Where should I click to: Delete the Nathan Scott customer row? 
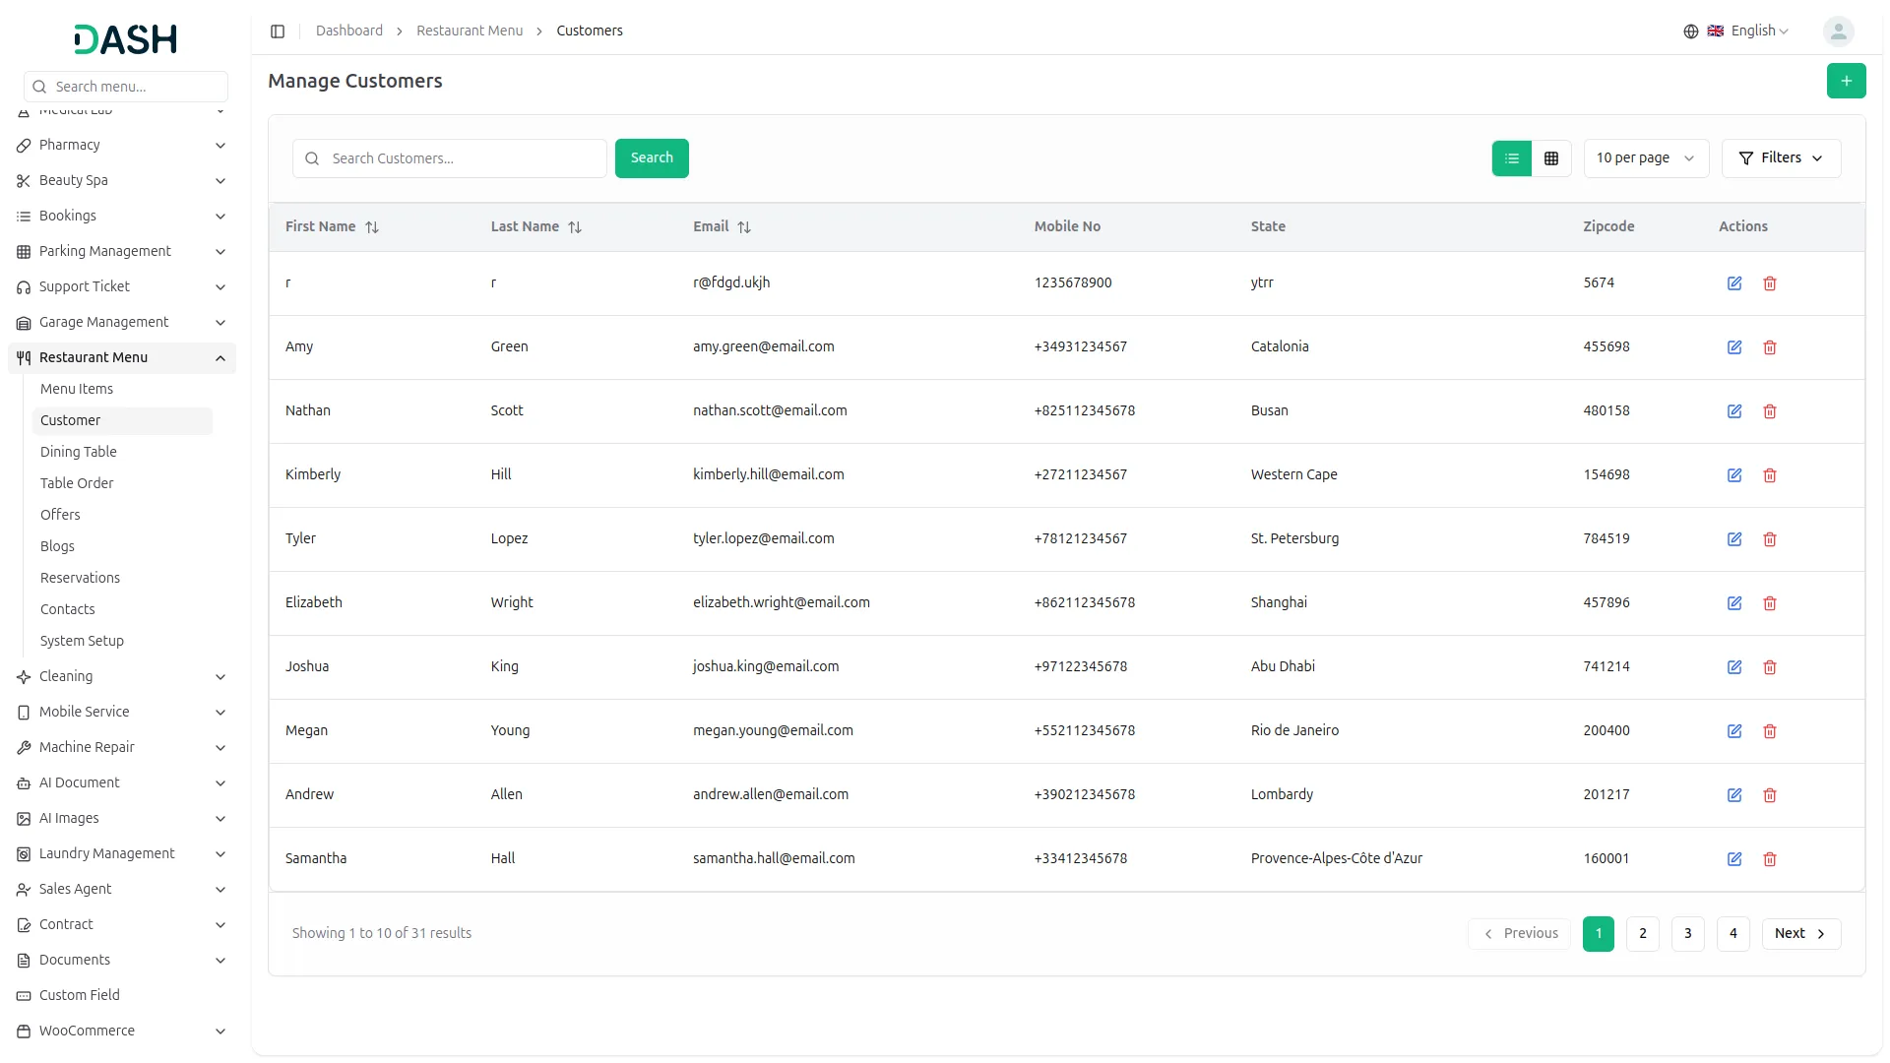[1770, 411]
